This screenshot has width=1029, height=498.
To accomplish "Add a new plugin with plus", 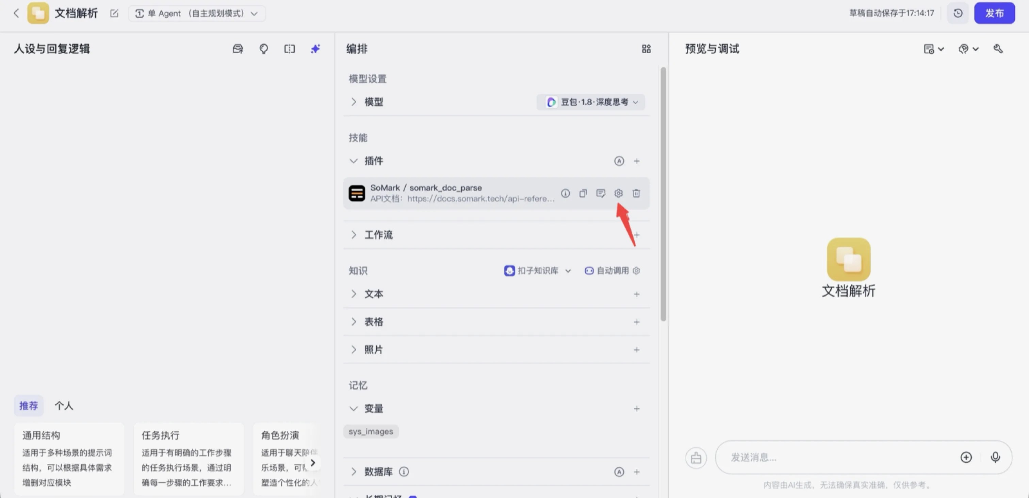I will (x=637, y=161).
